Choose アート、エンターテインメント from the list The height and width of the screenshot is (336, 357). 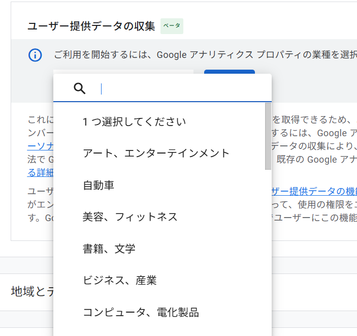pyautogui.click(x=156, y=153)
